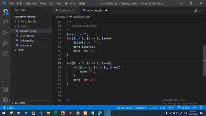Image resolution: width=206 pixels, height=116 pixels.
Task: Open Windows Start menu
Action: [x=4, y=113]
